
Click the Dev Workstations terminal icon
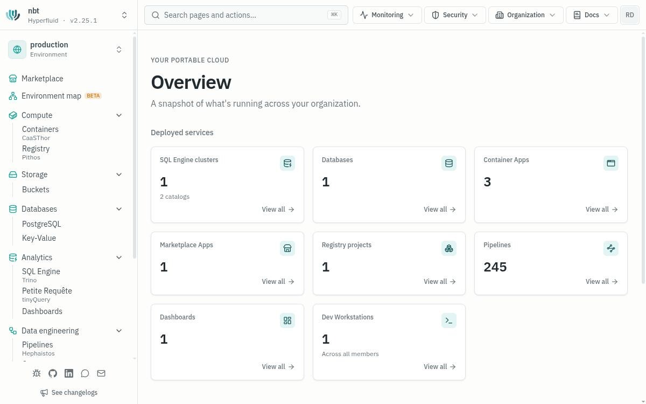point(449,321)
